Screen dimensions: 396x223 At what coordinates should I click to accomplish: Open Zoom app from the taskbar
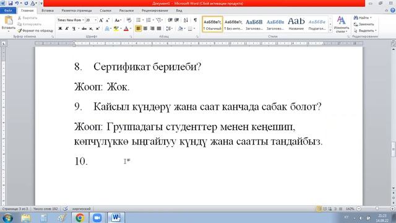97,217
